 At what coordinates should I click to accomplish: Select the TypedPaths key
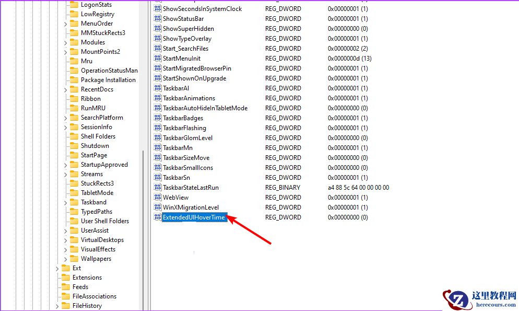(x=96, y=212)
